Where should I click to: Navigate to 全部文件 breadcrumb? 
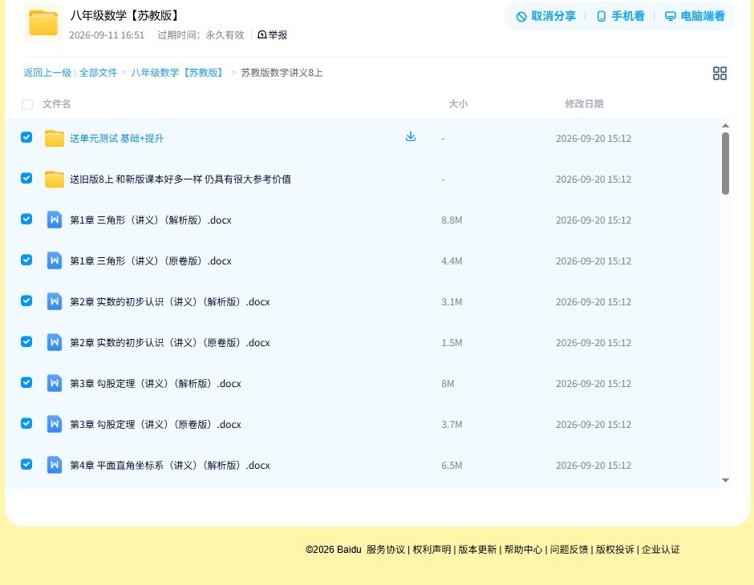[98, 73]
